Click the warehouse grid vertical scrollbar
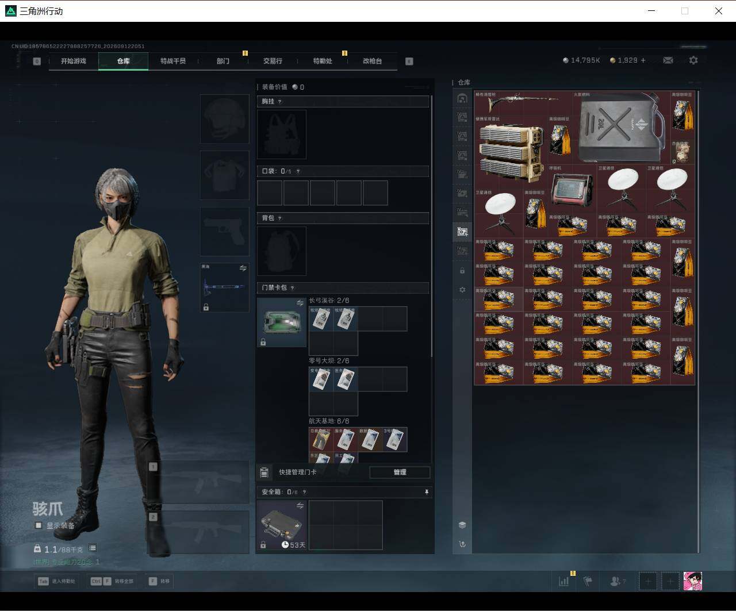The image size is (736, 611). tap(699, 321)
